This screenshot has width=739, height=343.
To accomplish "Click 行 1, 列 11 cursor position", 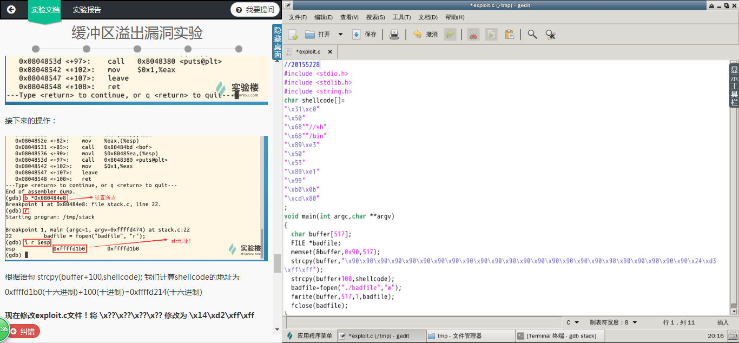I will pos(679,322).
